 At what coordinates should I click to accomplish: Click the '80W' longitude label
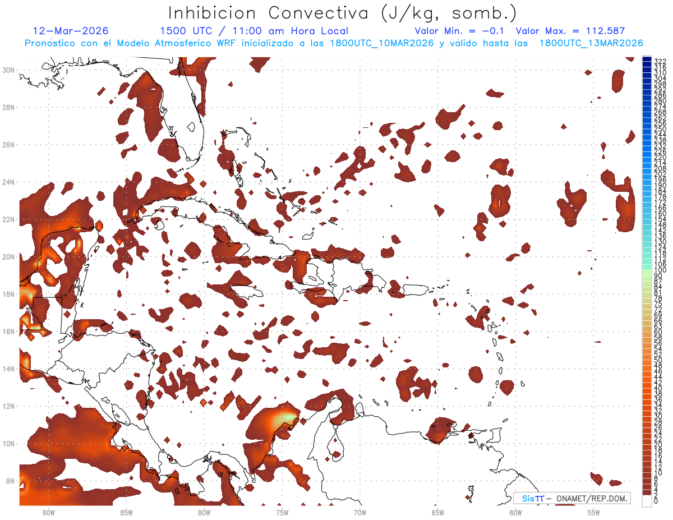204,513
